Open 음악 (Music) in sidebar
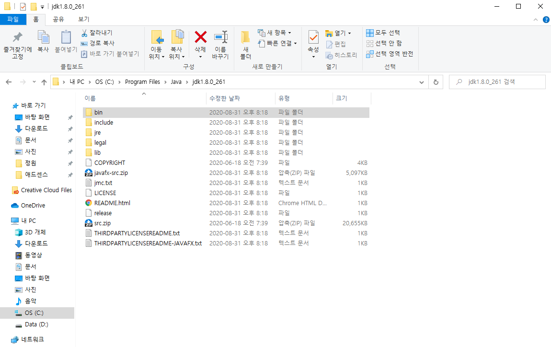 [26, 301]
